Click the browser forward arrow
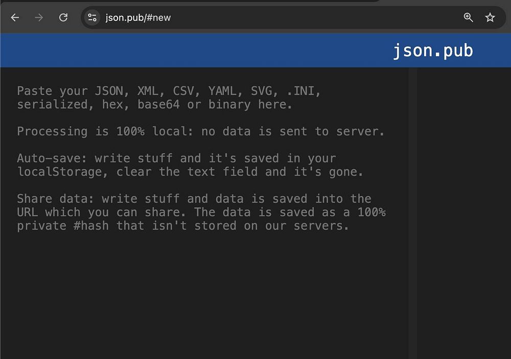Viewport: 511px width, 359px height. pyautogui.click(x=39, y=17)
